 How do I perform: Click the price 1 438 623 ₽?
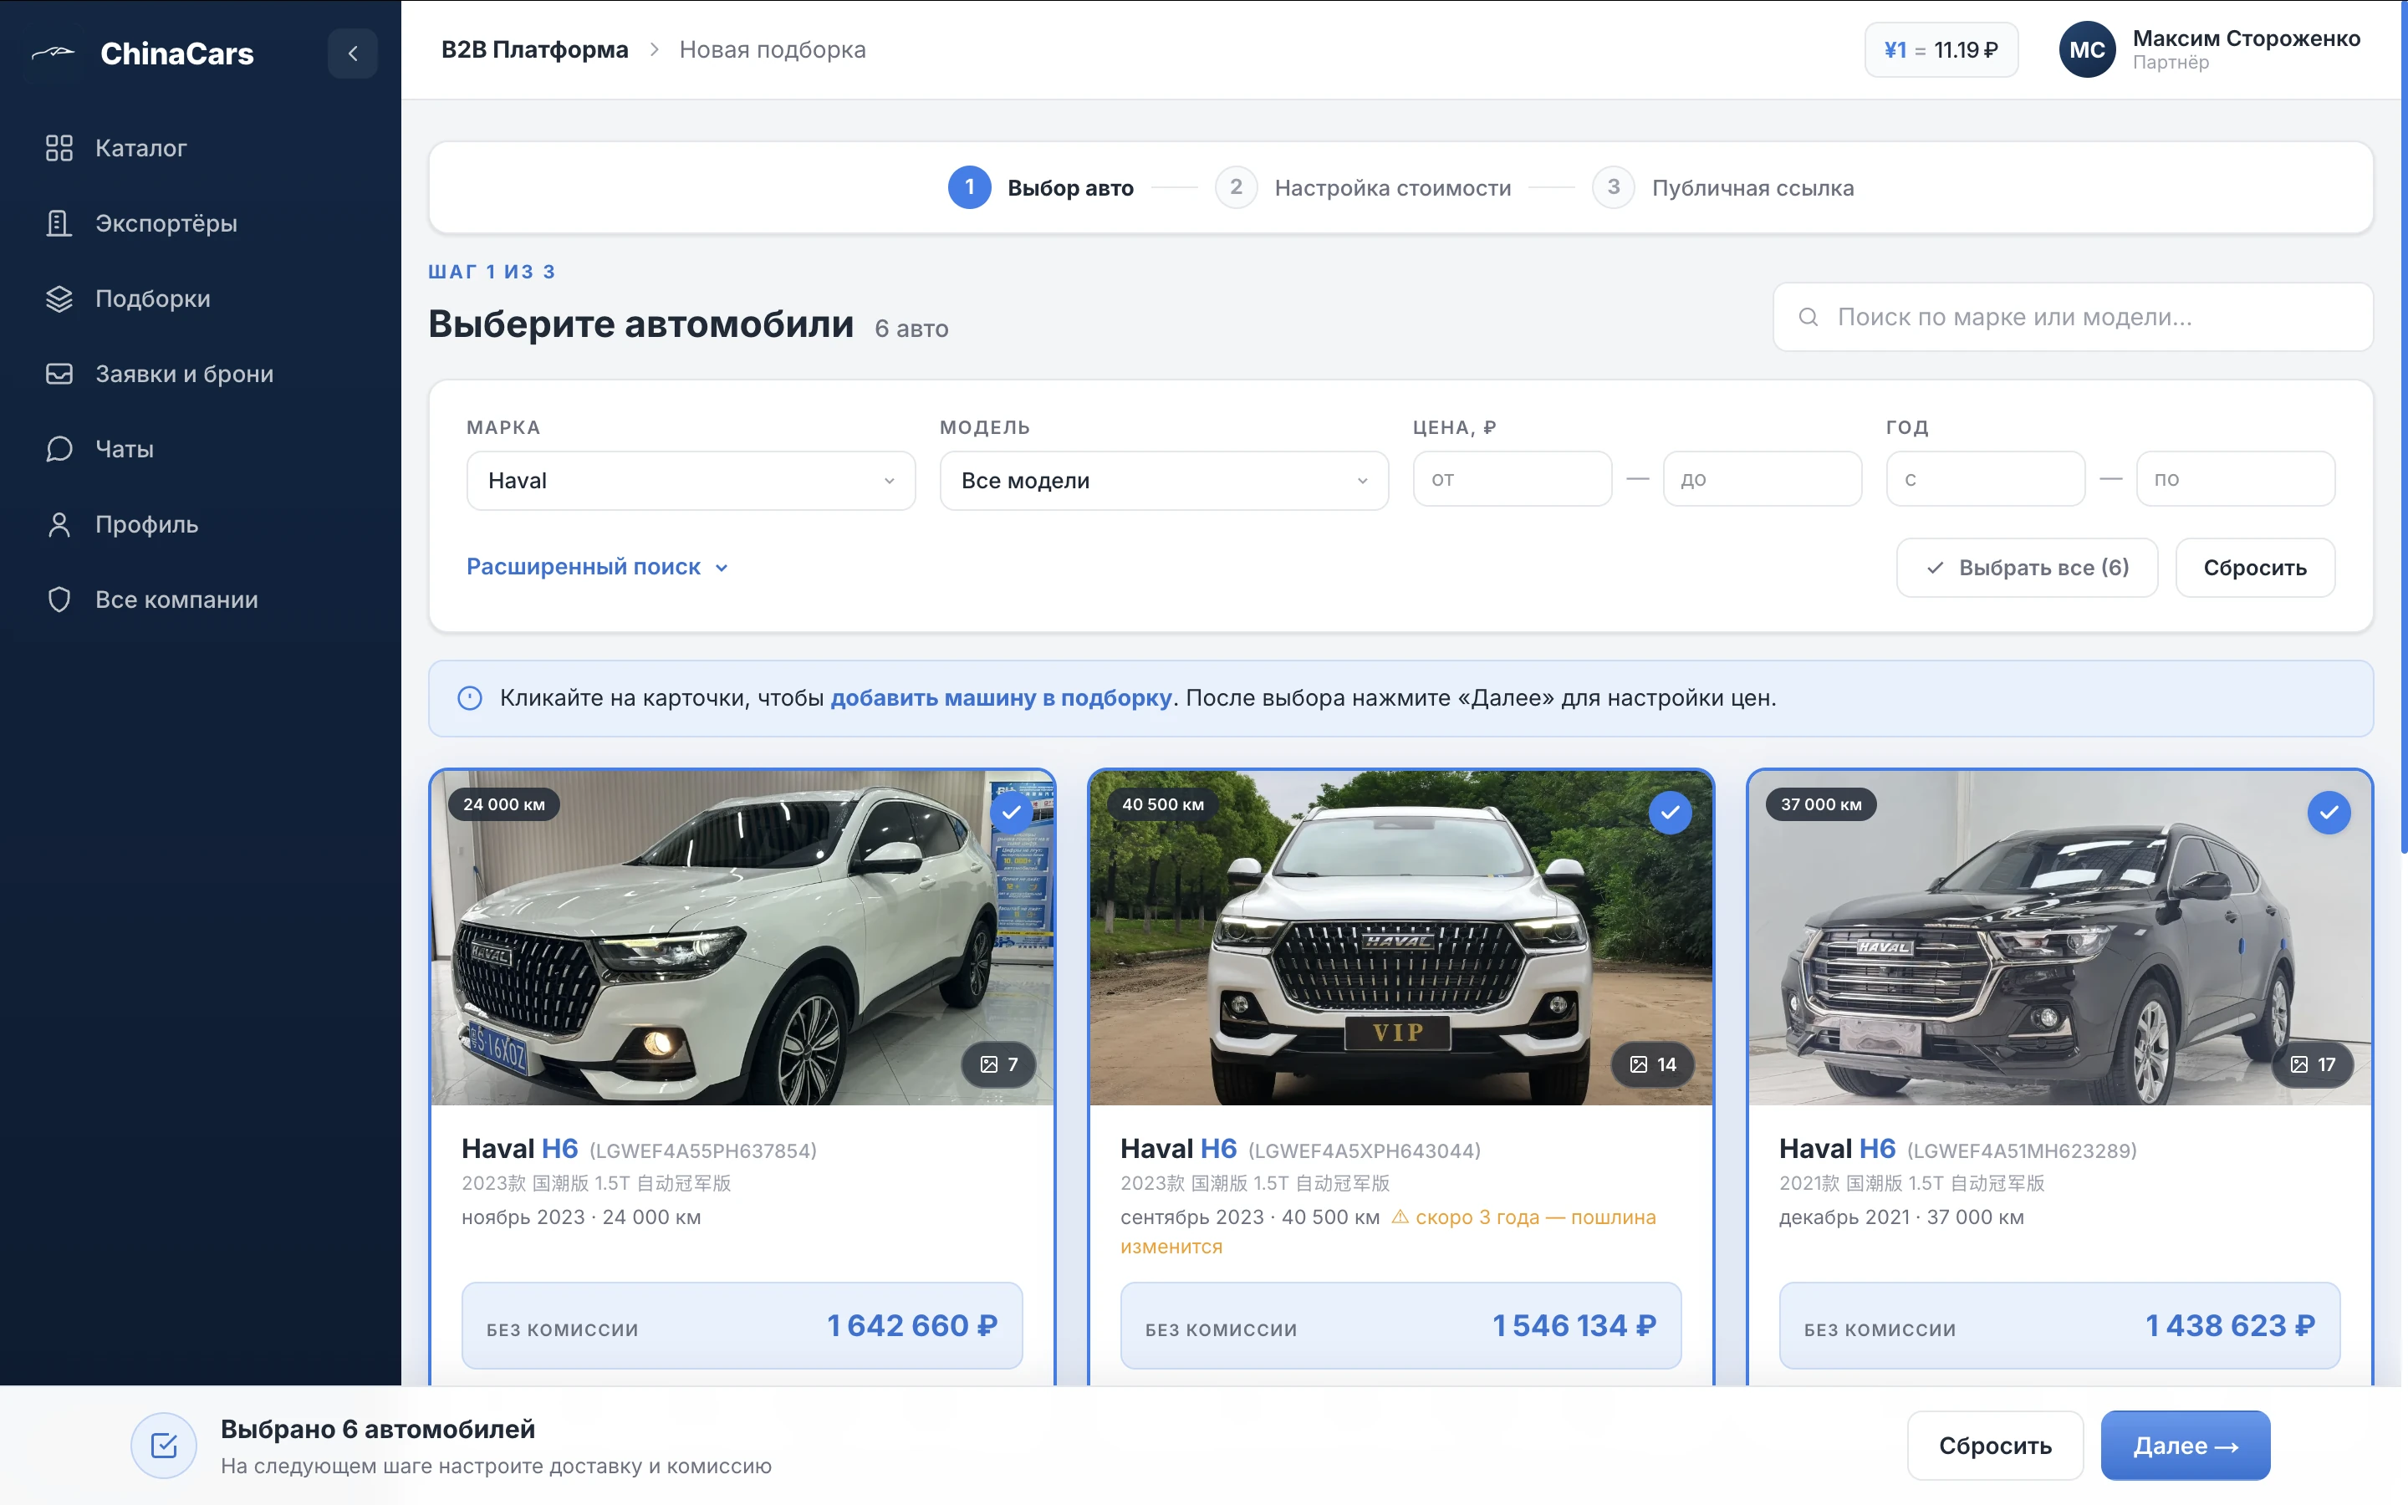tap(2230, 1326)
